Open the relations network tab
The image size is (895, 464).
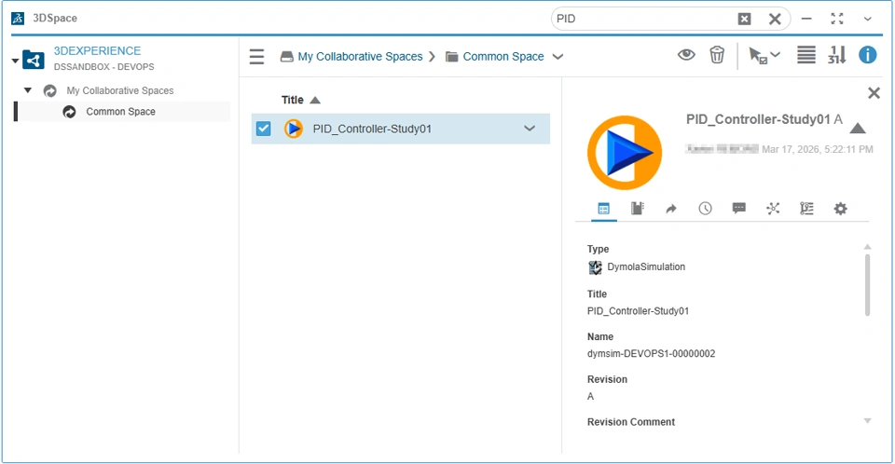(773, 209)
